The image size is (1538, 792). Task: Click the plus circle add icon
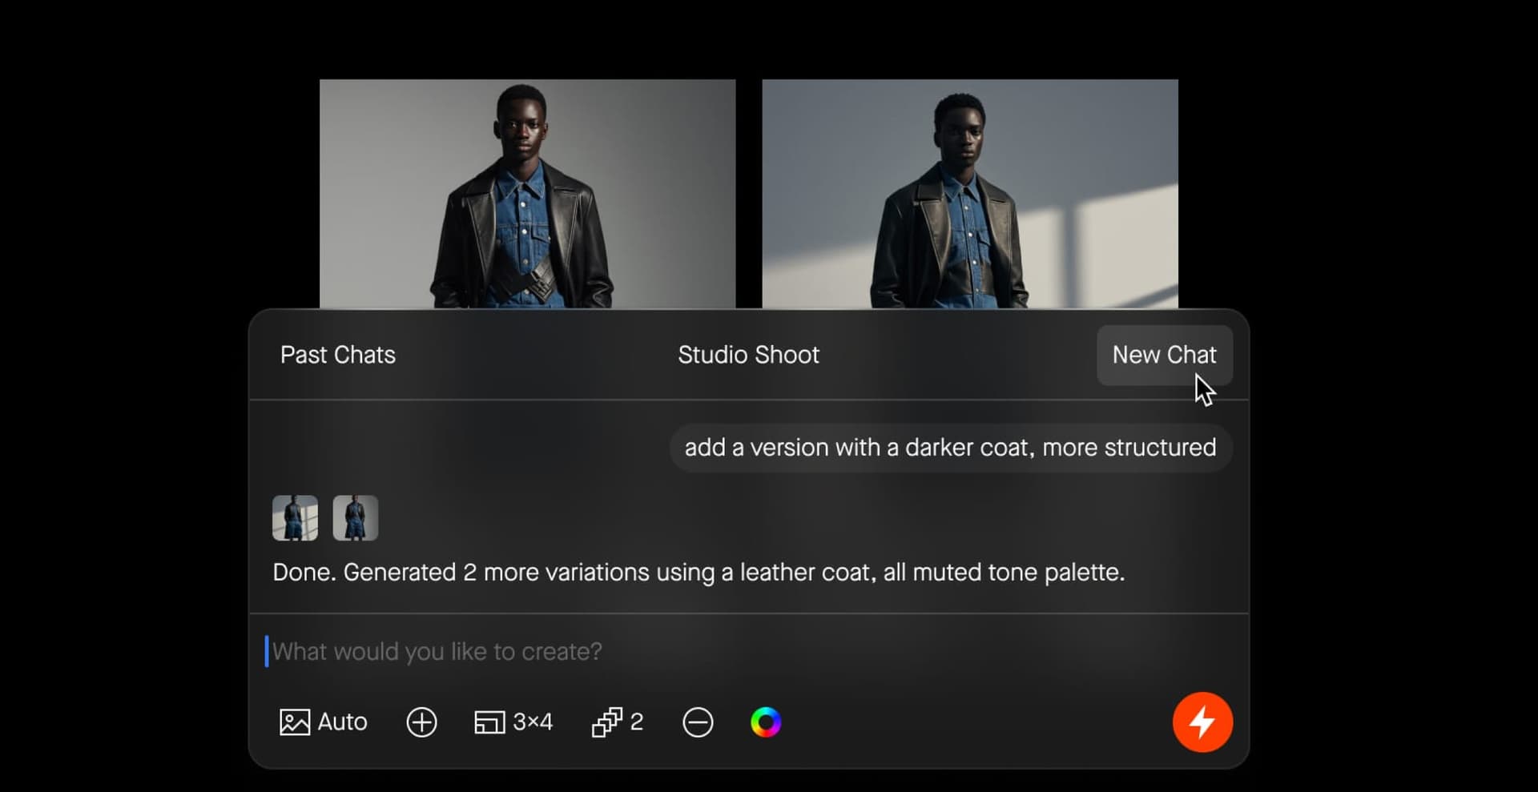pos(421,722)
